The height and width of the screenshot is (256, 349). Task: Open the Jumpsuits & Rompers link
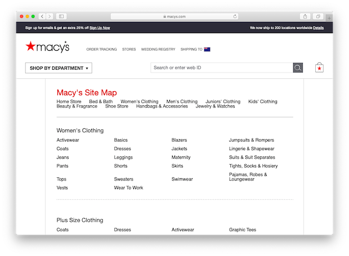(x=252, y=140)
